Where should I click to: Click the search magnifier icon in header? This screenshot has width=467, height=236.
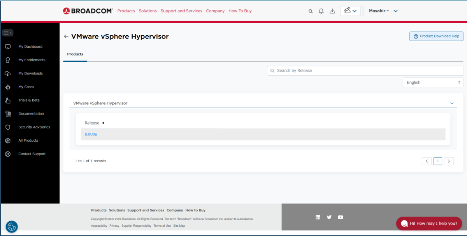coord(311,11)
